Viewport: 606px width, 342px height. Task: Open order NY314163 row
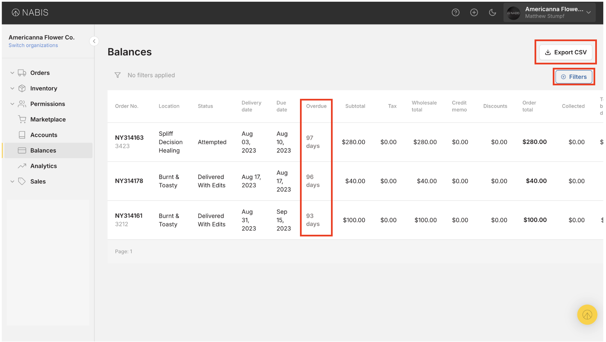(129, 138)
